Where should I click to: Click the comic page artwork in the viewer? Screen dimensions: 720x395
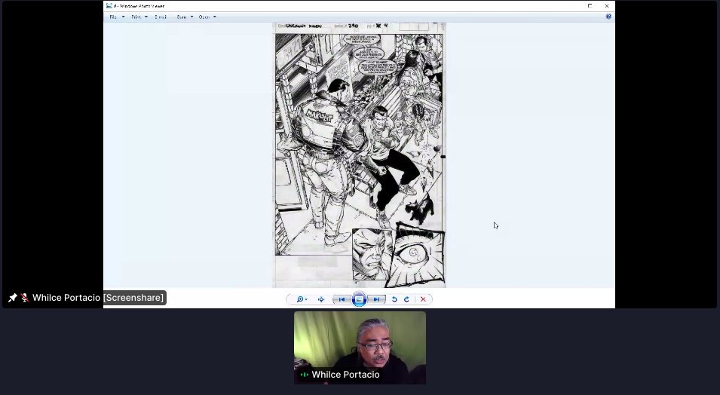click(360, 155)
